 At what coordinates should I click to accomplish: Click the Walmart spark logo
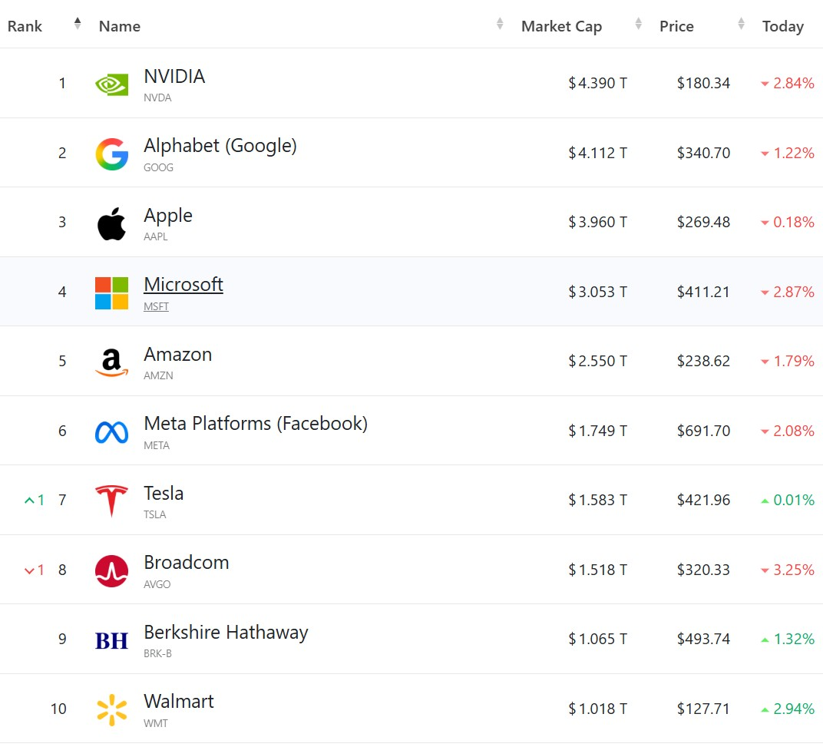click(112, 710)
